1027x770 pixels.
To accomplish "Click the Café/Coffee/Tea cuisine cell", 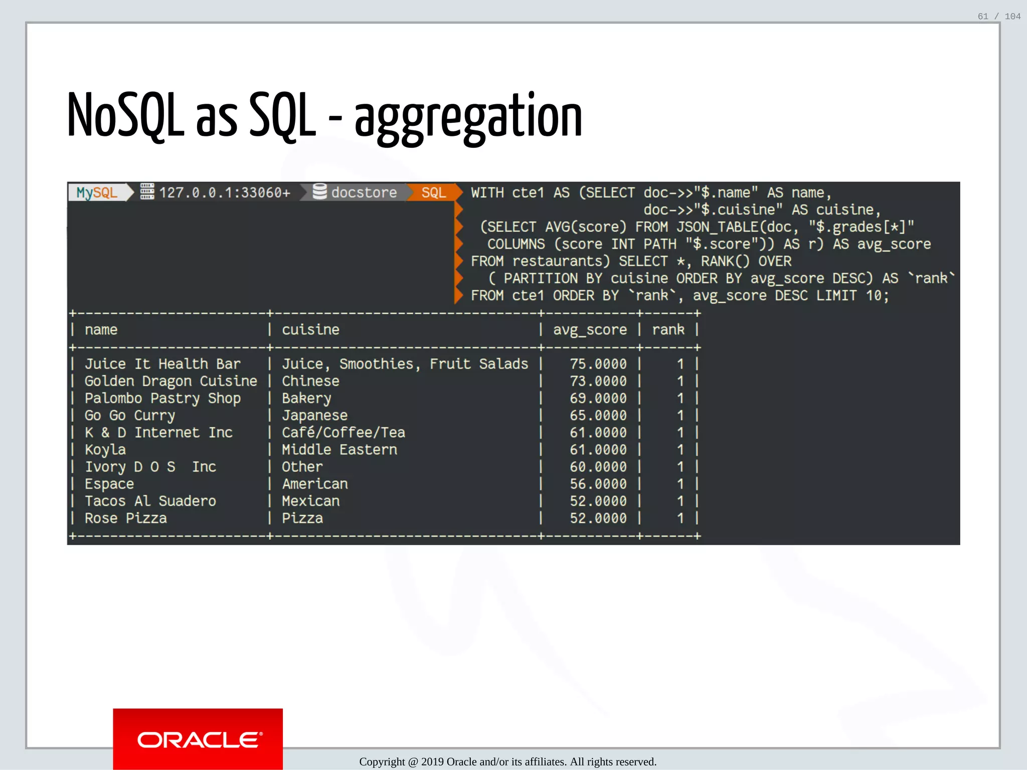I will click(343, 433).
